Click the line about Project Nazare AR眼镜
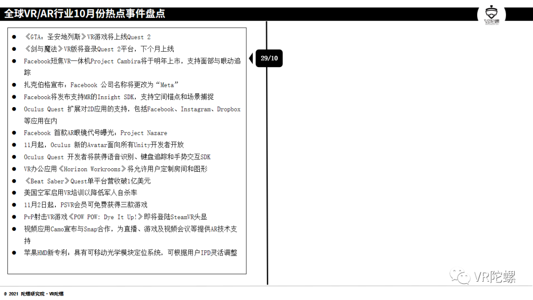 [96, 133]
